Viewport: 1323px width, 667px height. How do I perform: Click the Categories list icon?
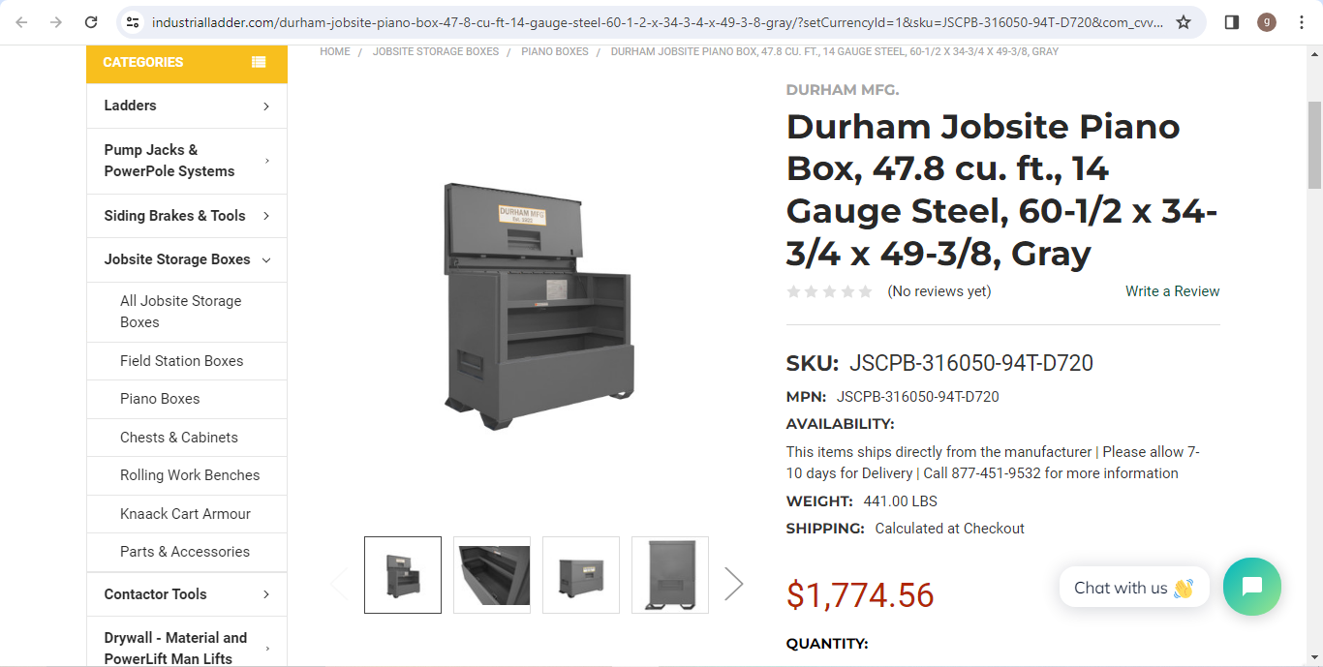pyautogui.click(x=259, y=62)
